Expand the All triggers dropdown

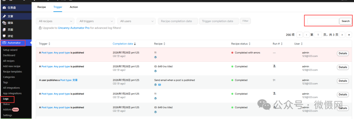coord(96,21)
